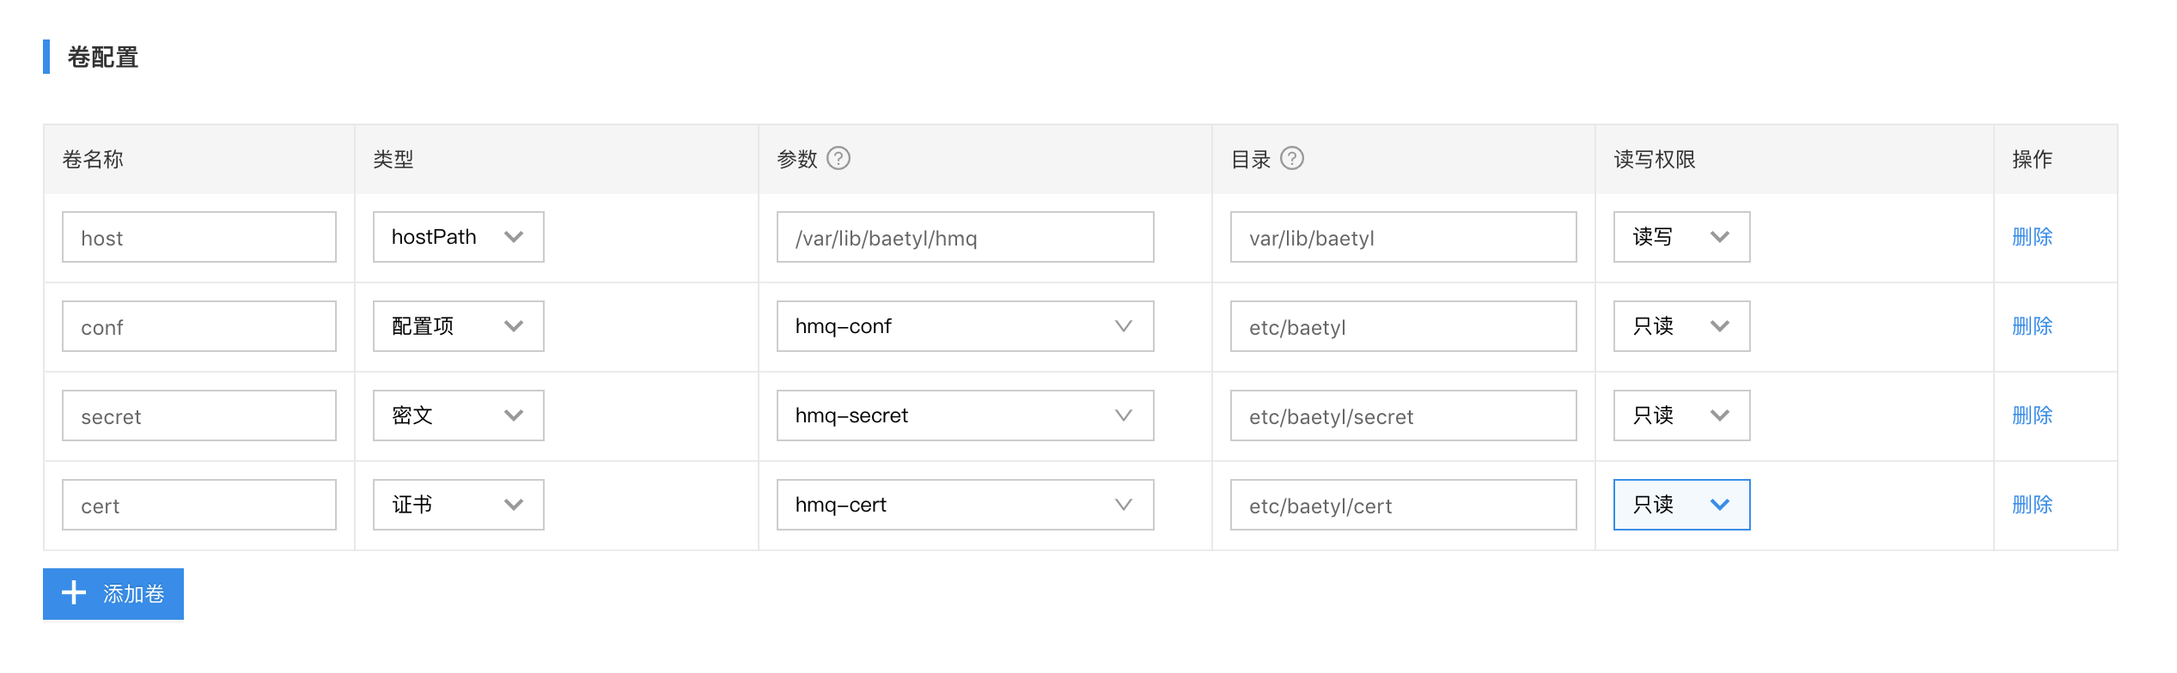This screenshot has height=673, width=2177.
Task: Focus the /var/lib/baetyl/hmq parameter field
Action: [965, 237]
